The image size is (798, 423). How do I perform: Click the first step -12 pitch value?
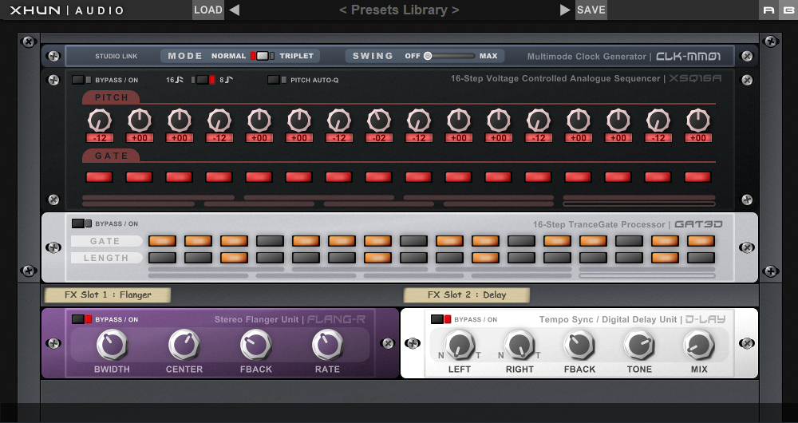pos(100,138)
